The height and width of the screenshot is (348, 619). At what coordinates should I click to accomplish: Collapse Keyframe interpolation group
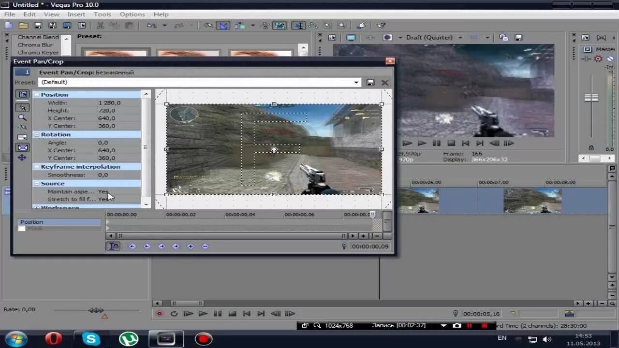[37, 167]
